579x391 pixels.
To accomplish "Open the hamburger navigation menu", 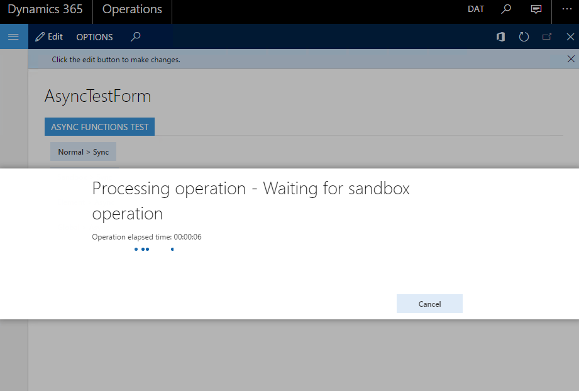I will pos(13,37).
